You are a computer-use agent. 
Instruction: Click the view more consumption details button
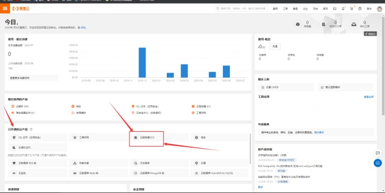click(33, 78)
